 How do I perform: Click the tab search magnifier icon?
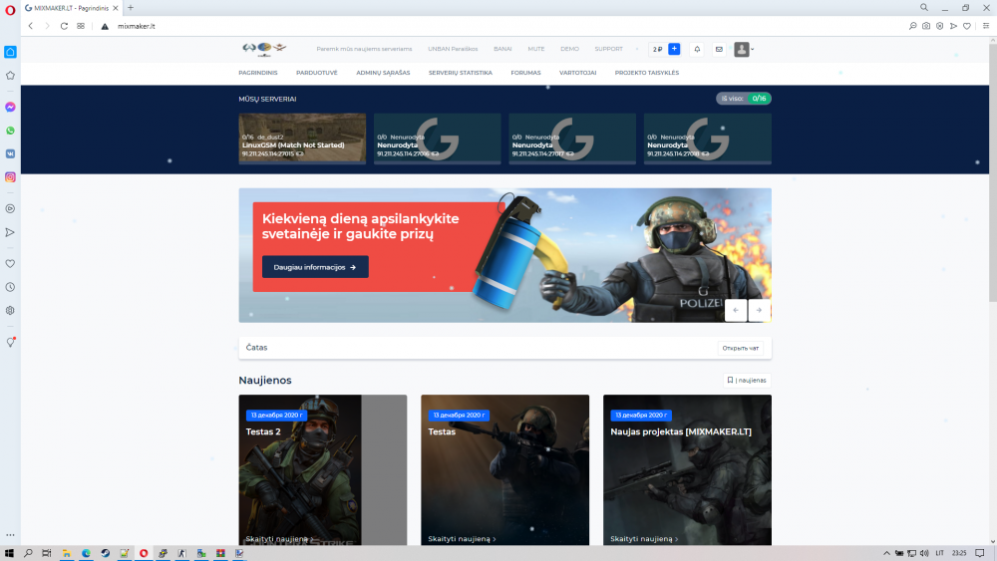924,8
